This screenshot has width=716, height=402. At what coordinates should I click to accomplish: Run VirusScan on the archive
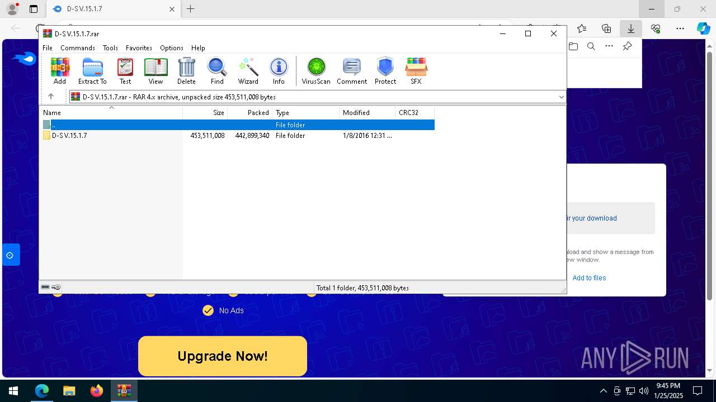tap(316, 71)
